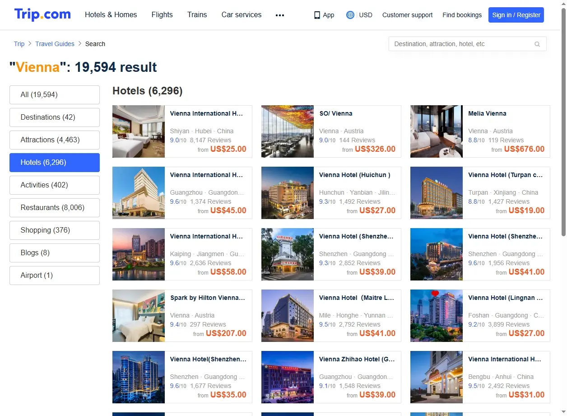Open the Kaiping Jiangmen hotel photo
The width and height of the screenshot is (567, 416).
click(139, 254)
